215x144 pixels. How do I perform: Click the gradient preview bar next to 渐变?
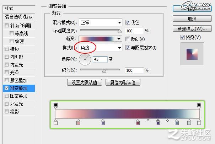coord(97,39)
